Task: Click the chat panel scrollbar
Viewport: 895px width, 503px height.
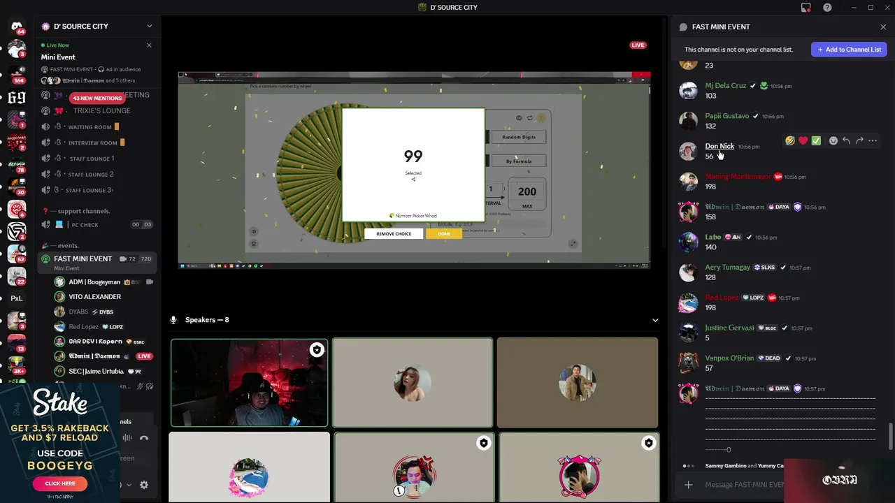Action: tap(891, 437)
